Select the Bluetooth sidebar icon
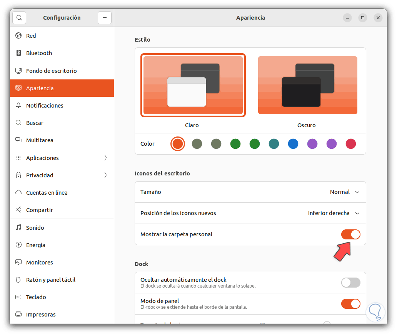This screenshot has width=397, height=335. (38, 53)
